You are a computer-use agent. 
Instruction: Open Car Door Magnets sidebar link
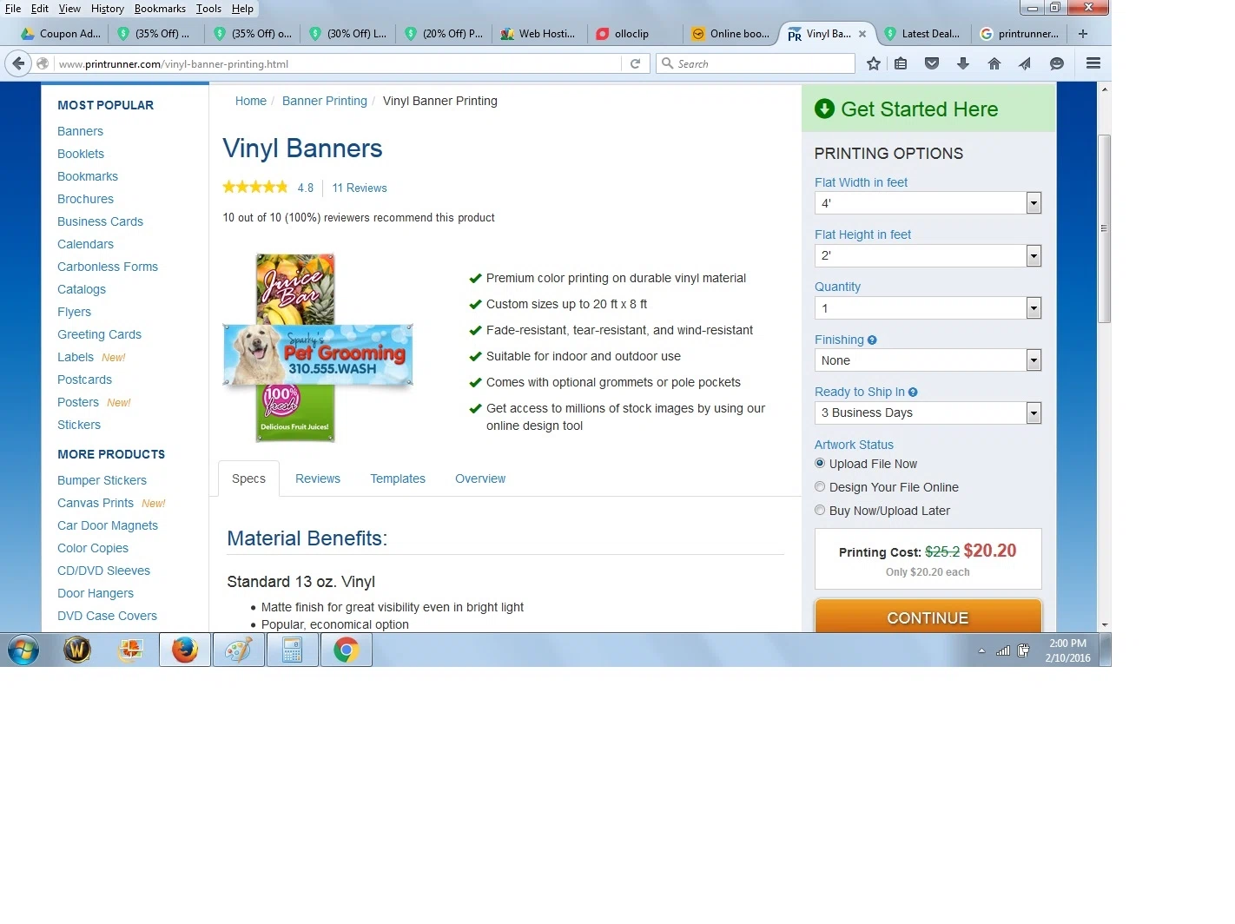(108, 525)
